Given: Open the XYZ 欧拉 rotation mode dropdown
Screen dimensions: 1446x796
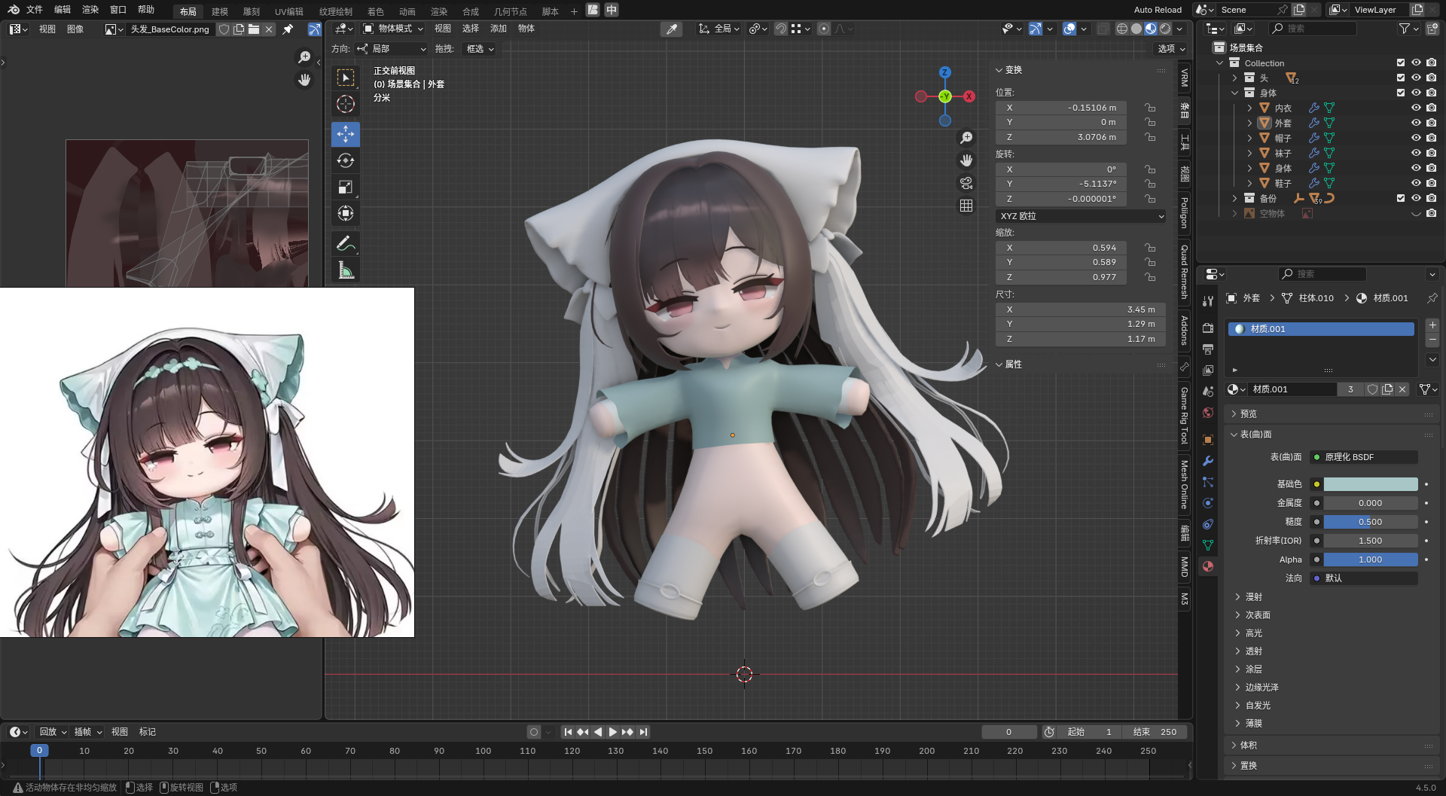Looking at the screenshot, I should [1081, 216].
